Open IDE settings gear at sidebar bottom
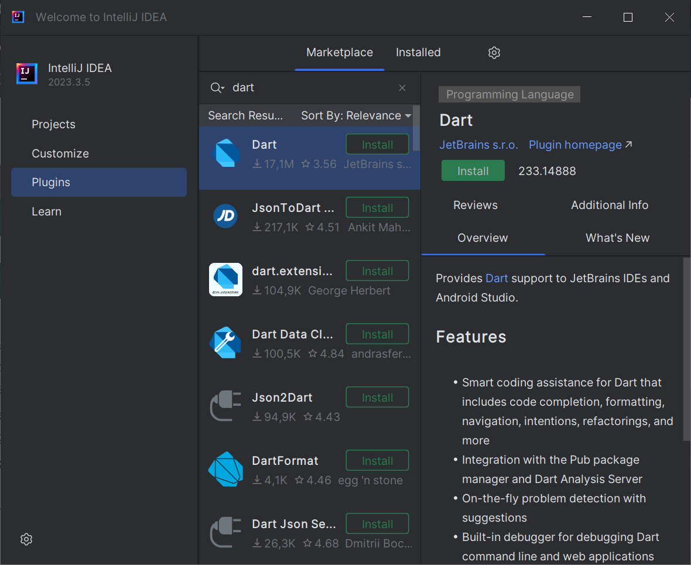Viewport: 691px width, 565px height. [26, 539]
